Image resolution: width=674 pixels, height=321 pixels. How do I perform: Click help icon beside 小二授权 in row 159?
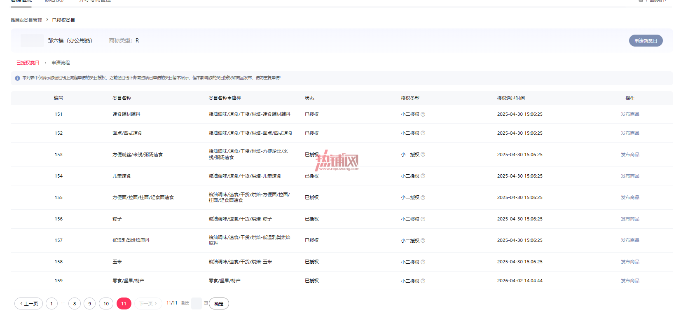(x=423, y=281)
